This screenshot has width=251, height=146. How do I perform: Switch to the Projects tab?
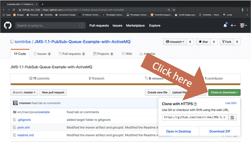pos(103,54)
